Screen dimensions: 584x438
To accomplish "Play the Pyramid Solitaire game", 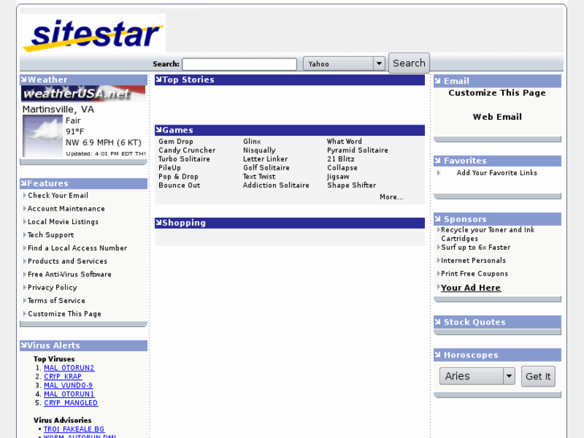I will pyautogui.click(x=357, y=150).
